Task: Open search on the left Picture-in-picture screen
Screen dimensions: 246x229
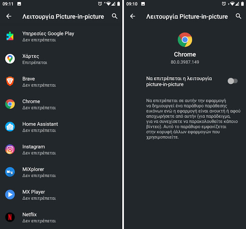Action: [115, 16]
